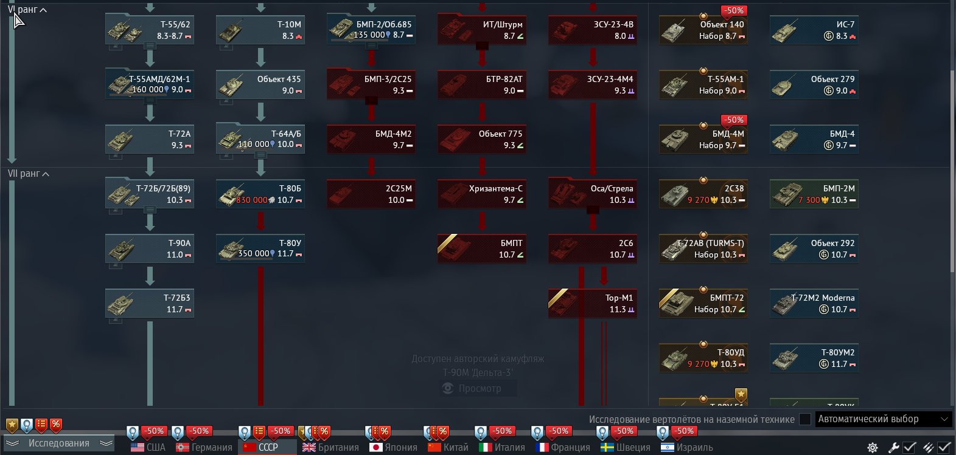Image resolution: width=956 pixels, height=455 pixels.
Task: Collapse the VII ранг section
Action: point(29,174)
